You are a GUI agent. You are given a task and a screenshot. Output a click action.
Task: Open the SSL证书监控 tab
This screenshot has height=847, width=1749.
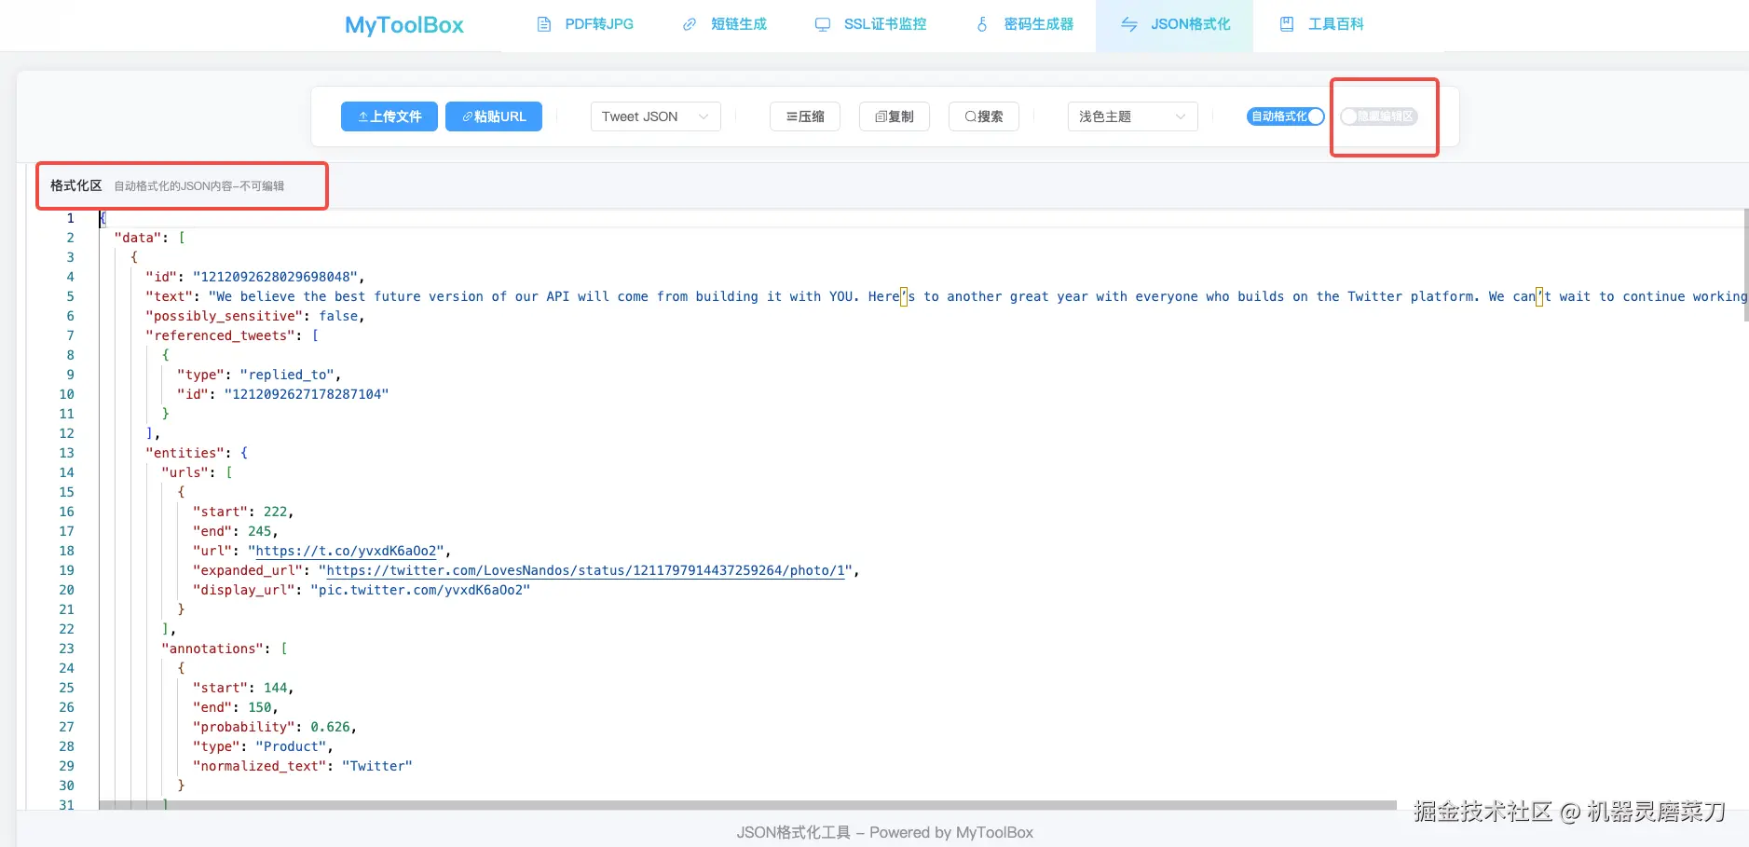pos(870,24)
